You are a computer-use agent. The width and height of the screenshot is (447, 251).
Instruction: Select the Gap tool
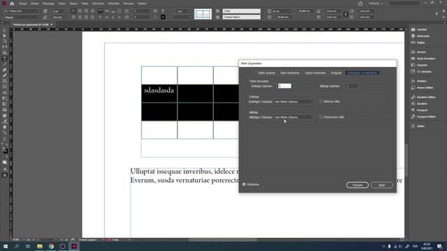[5, 47]
